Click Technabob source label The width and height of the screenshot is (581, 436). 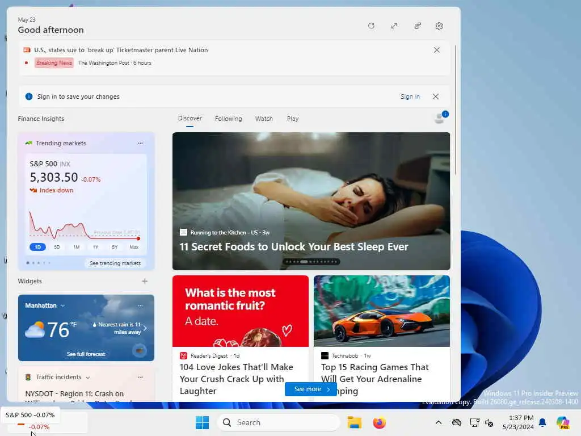click(344, 355)
